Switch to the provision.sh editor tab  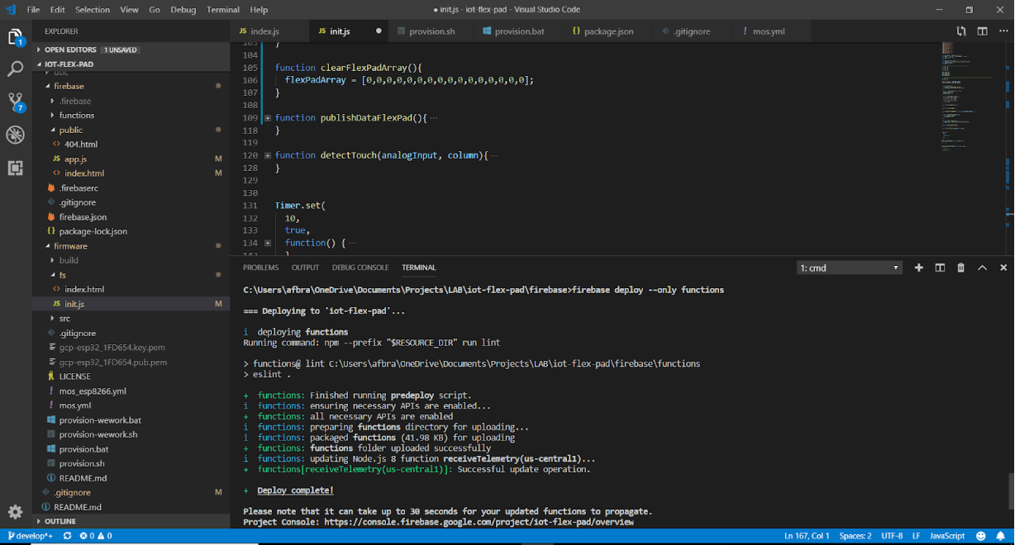(x=433, y=31)
